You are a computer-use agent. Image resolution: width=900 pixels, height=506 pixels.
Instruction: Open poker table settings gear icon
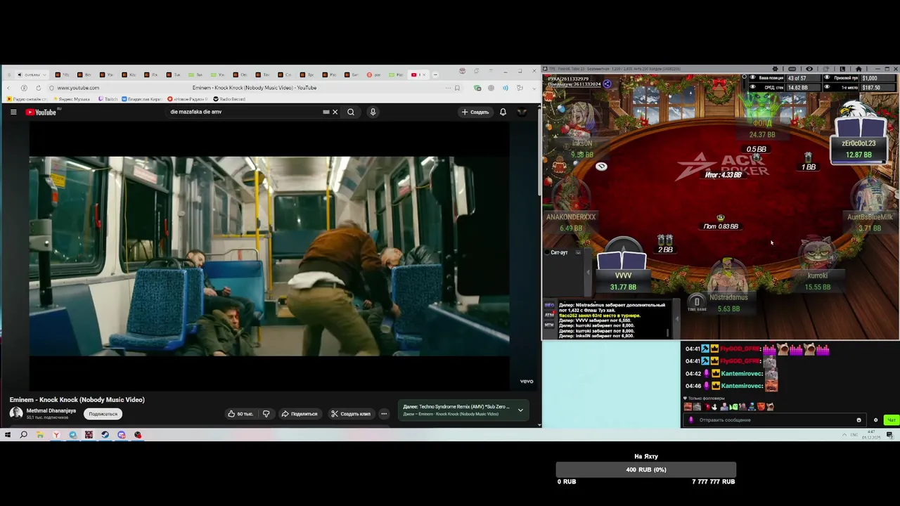(775, 69)
